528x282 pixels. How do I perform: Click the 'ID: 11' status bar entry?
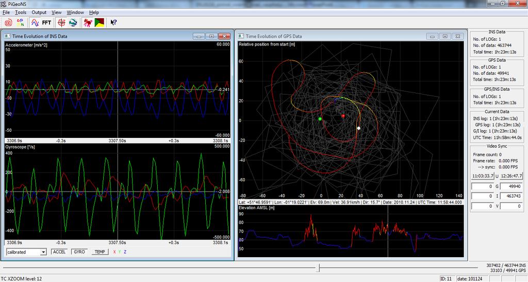coord(446,278)
